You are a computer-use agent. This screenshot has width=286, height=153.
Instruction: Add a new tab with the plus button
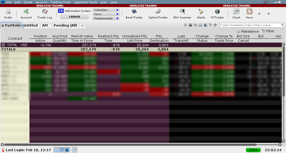pos(82,26)
